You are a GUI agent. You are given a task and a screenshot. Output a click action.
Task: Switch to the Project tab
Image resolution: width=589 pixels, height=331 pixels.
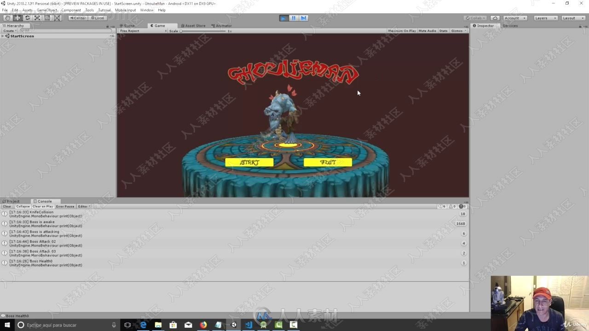tap(11, 201)
